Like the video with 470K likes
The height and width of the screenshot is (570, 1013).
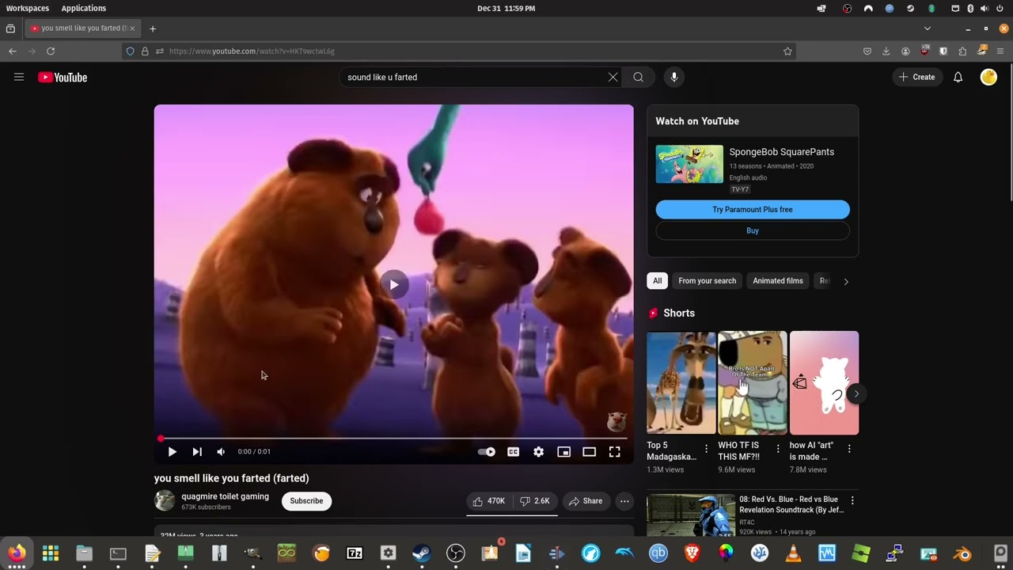[x=489, y=501]
